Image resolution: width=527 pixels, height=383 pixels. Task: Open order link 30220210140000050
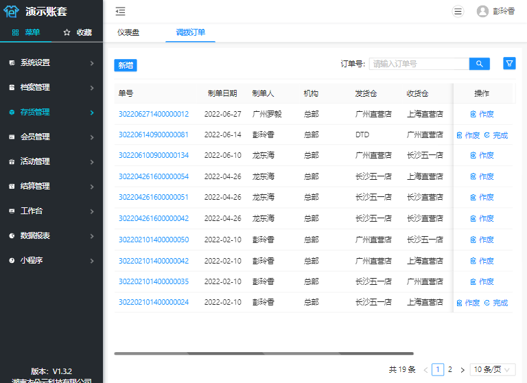pos(154,240)
